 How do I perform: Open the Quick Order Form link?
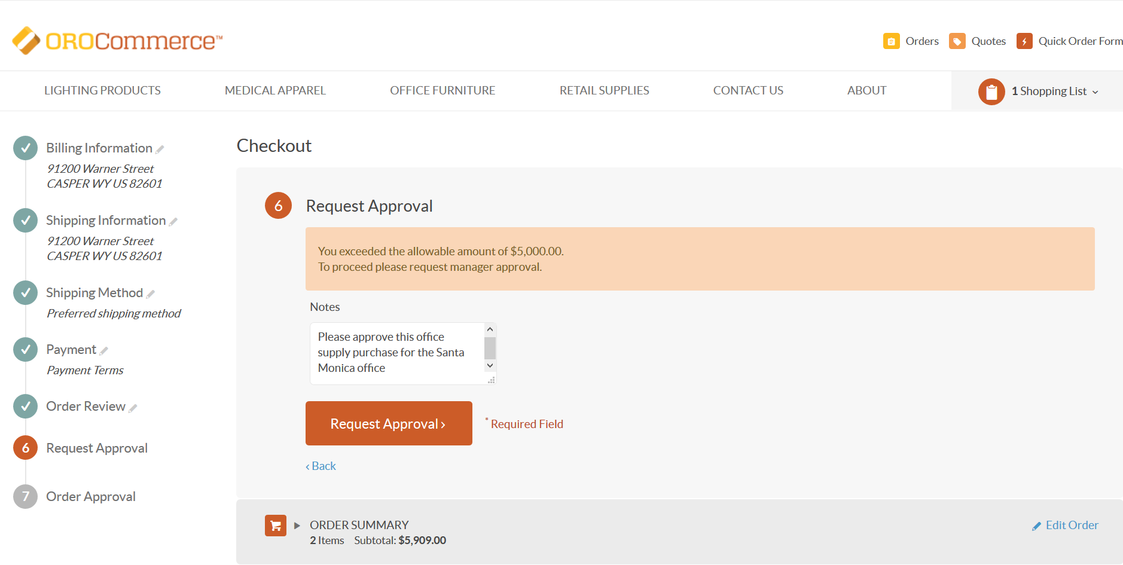tap(1081, 41)
